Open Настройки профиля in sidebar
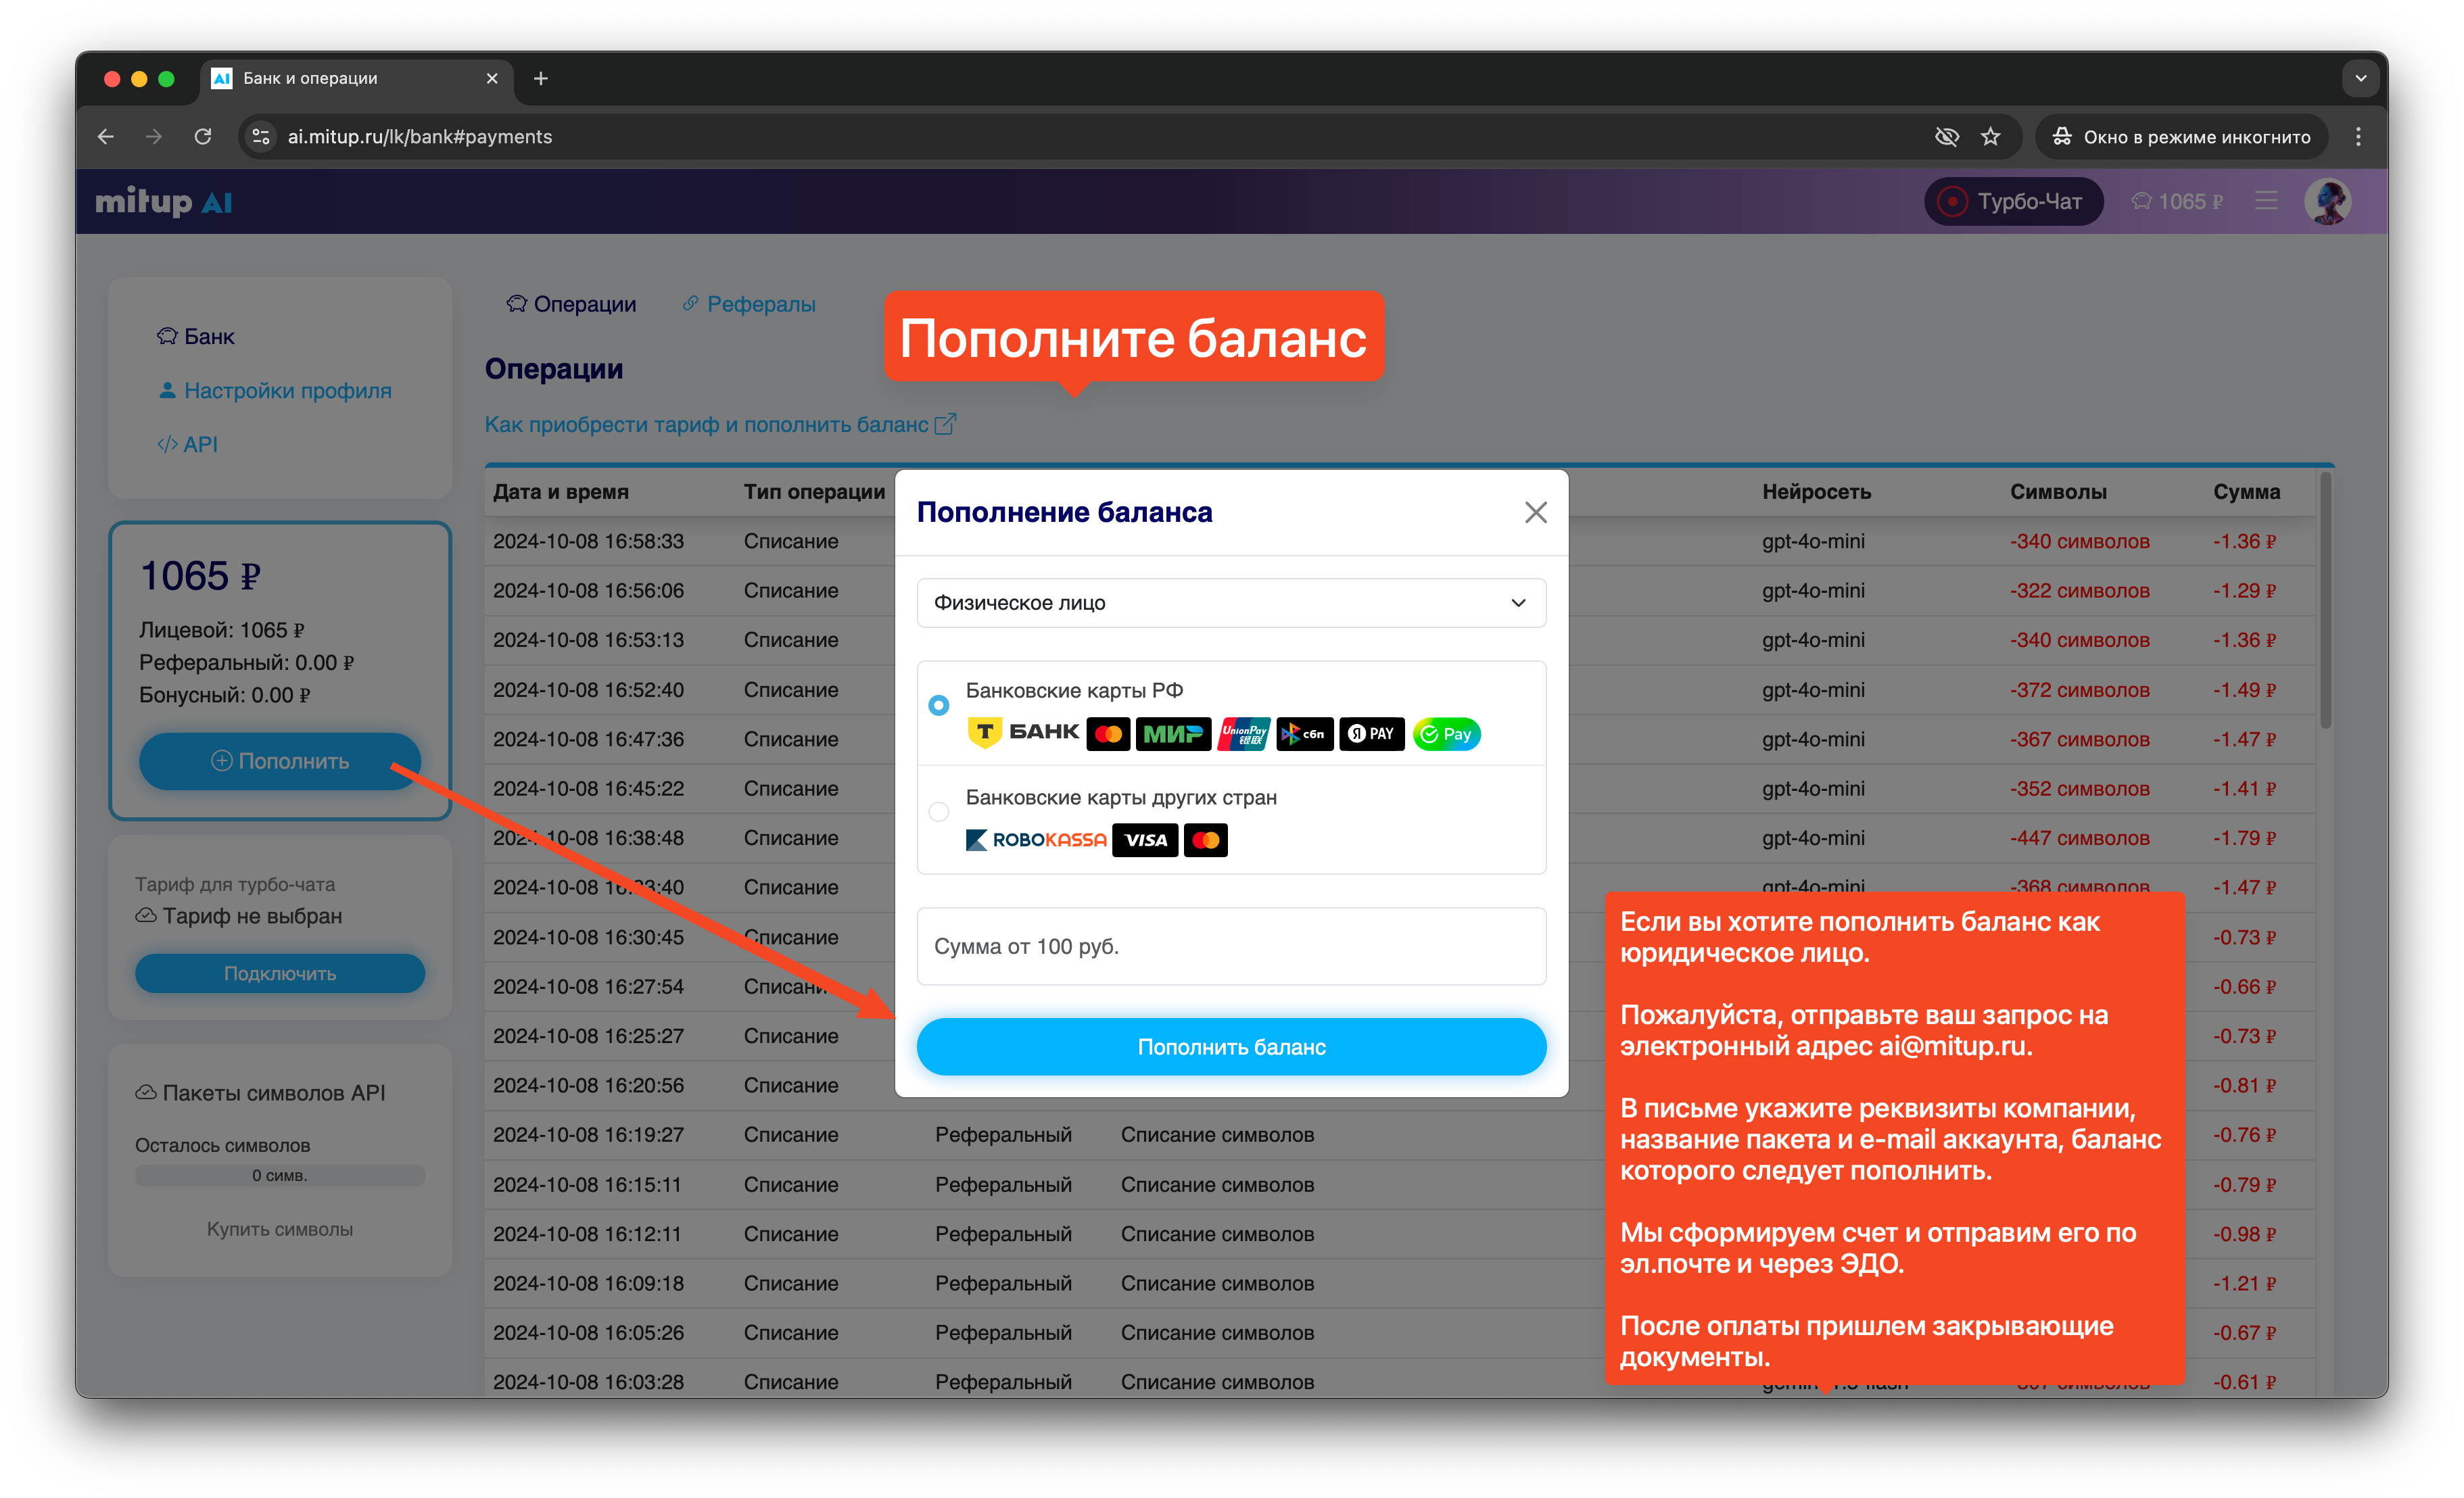The image size is (2464, 1498). point(287,391)
